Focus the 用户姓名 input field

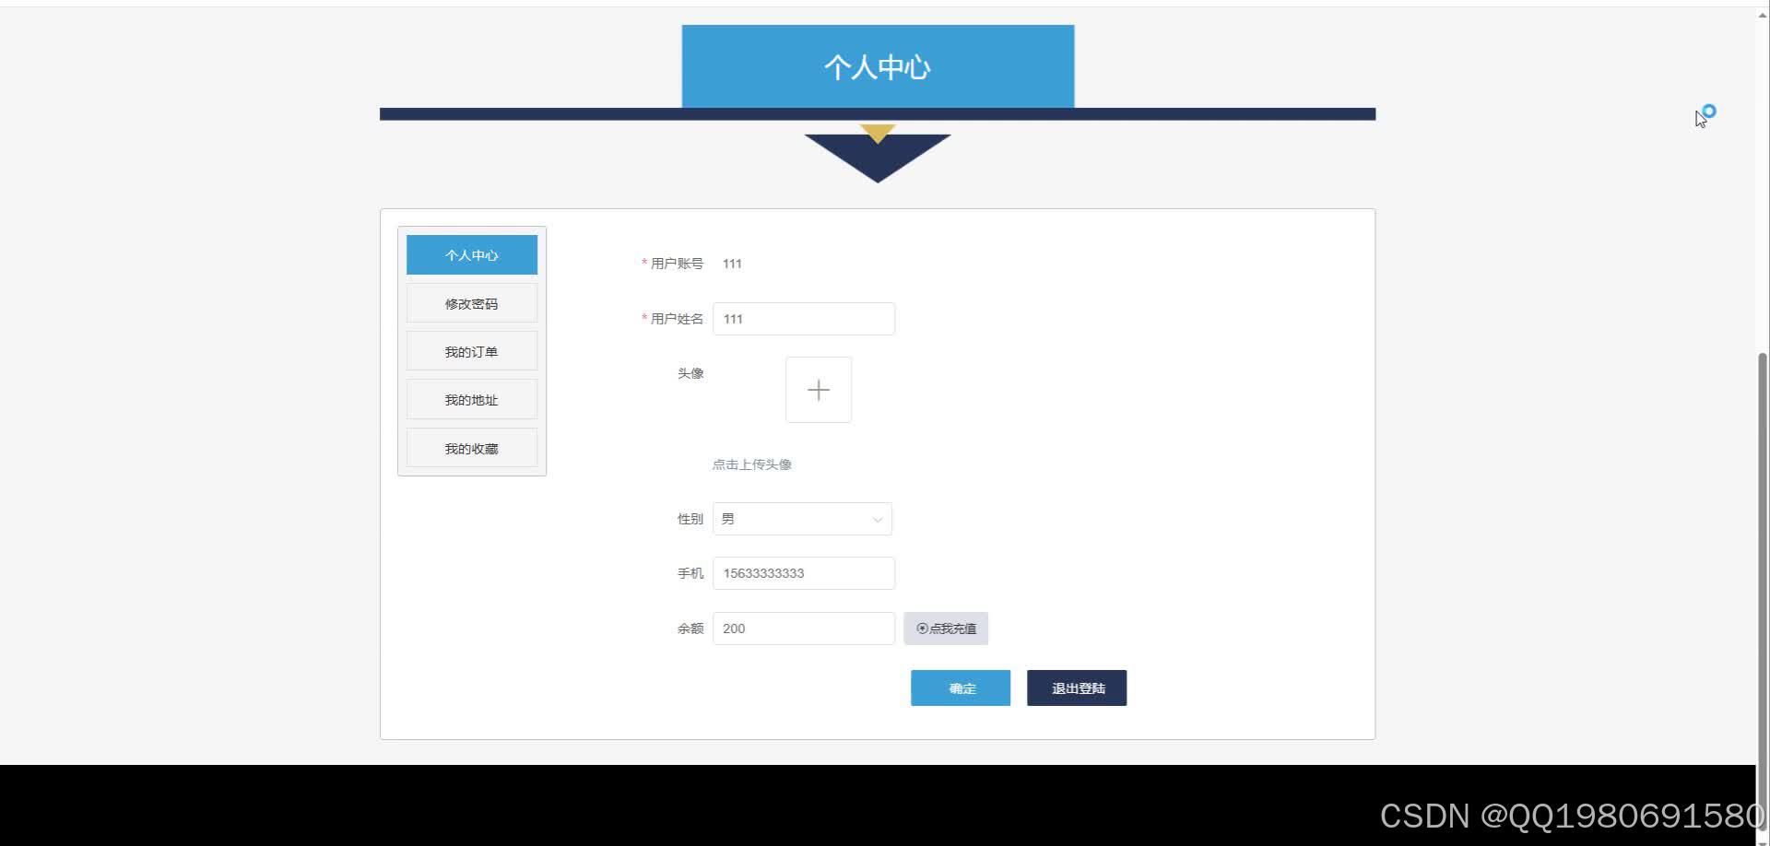coord(804,319)
